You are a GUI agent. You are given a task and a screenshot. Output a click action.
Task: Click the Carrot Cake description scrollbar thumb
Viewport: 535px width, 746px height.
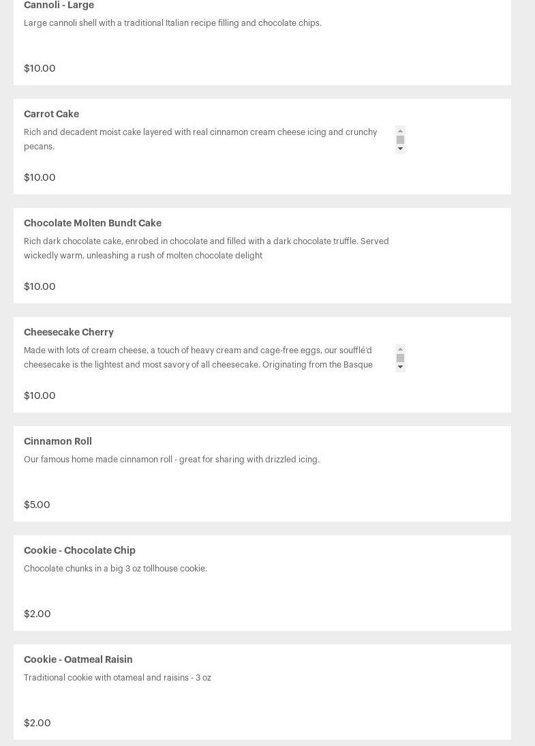point(400,140)
